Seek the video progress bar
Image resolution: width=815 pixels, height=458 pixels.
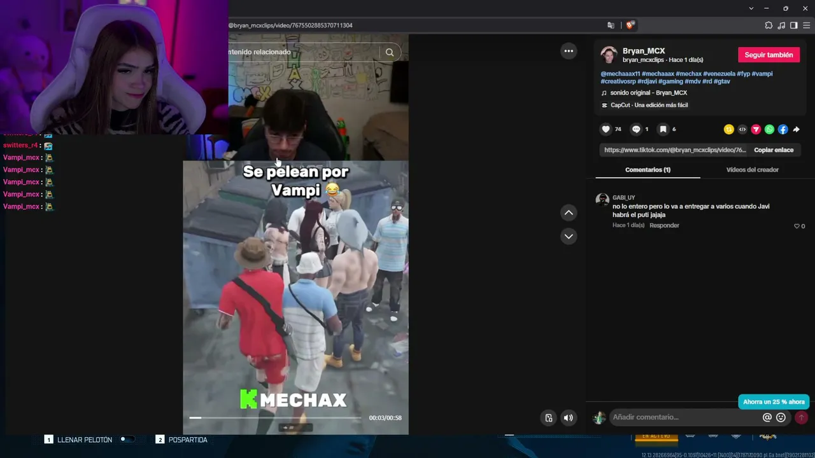(275, 418)
